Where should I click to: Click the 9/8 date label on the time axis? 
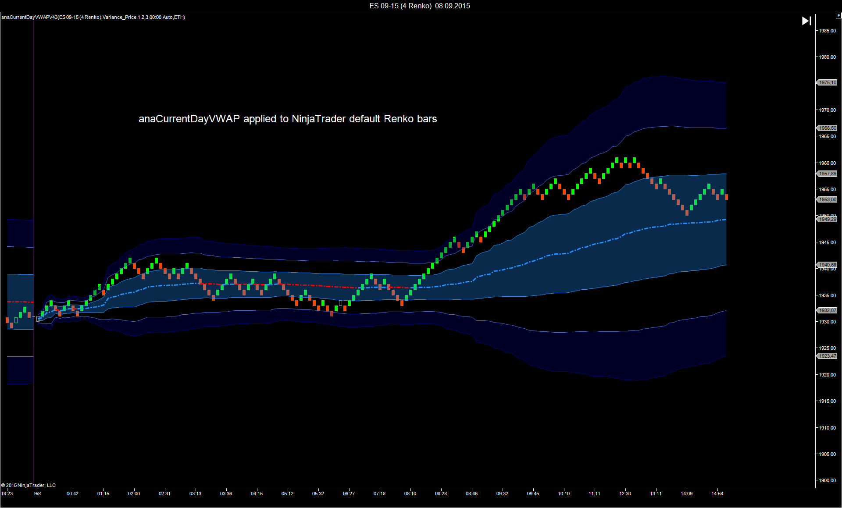tap(37, 494)
